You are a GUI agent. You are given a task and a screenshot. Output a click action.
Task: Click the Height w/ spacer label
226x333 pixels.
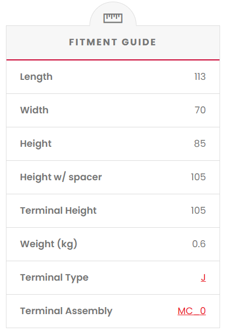click(61, 177)
